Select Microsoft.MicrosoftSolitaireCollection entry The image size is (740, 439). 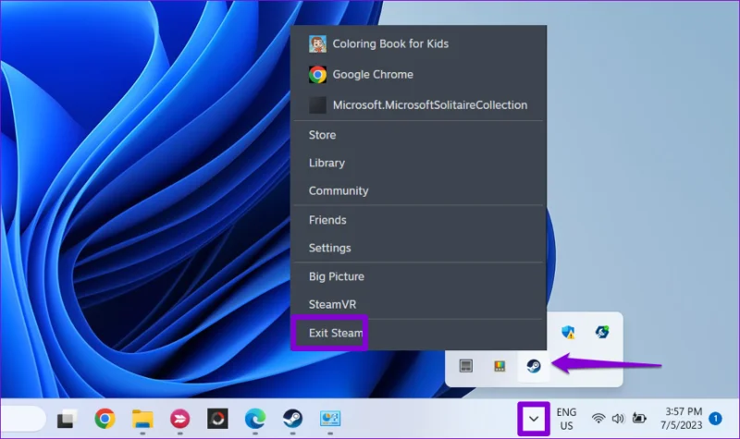point(418,104)
